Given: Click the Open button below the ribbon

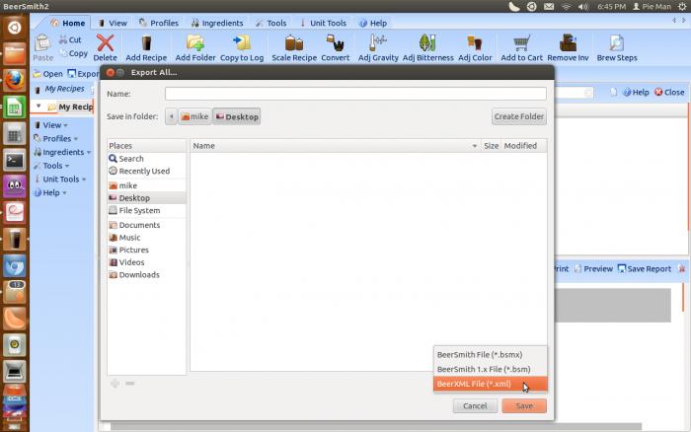Looking at the screenshot, I should (x=48, y=74).
